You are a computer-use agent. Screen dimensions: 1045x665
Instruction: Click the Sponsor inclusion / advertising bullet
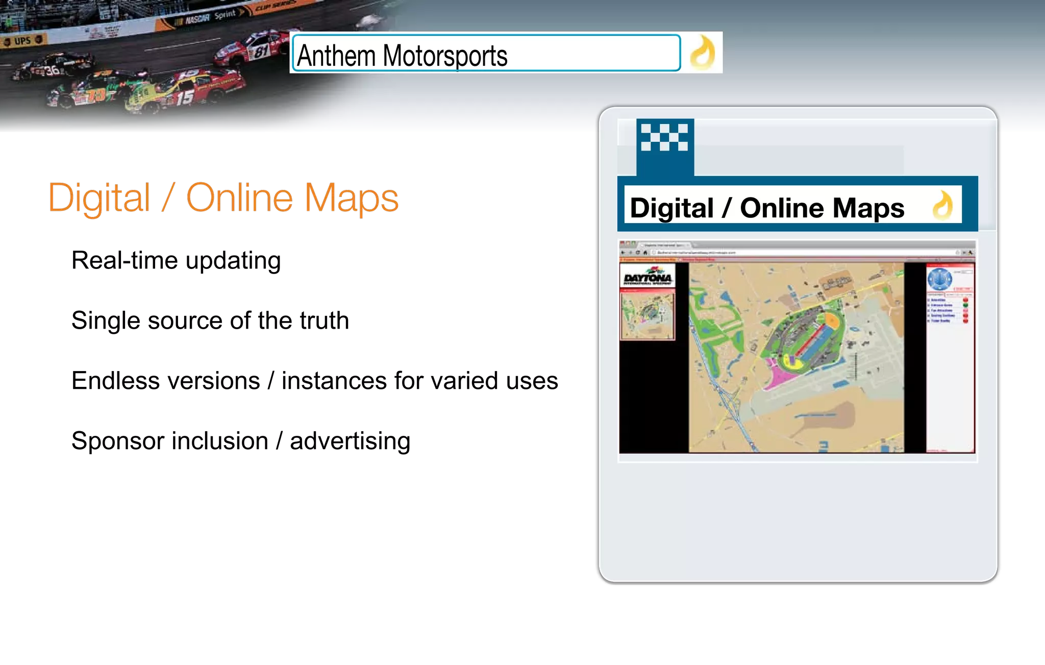pyautogui.click(x=241, y=441)
